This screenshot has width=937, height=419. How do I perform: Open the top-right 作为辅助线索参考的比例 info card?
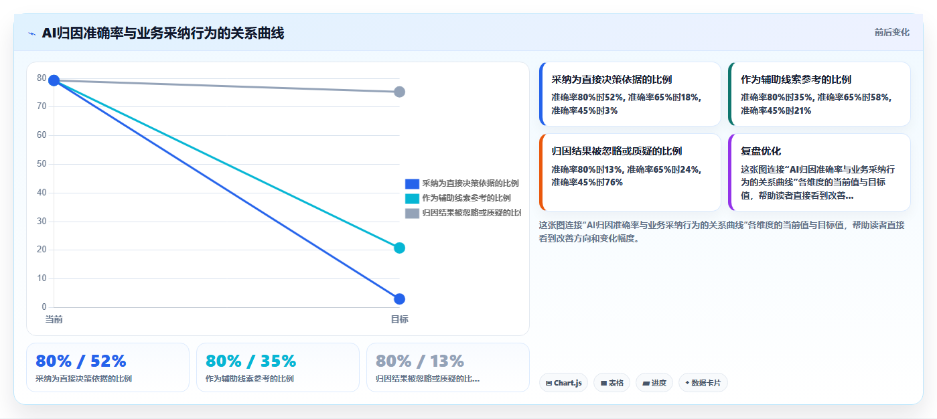point(820,94)
